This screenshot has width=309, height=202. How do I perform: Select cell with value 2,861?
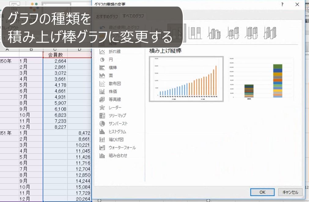(55, 67)
